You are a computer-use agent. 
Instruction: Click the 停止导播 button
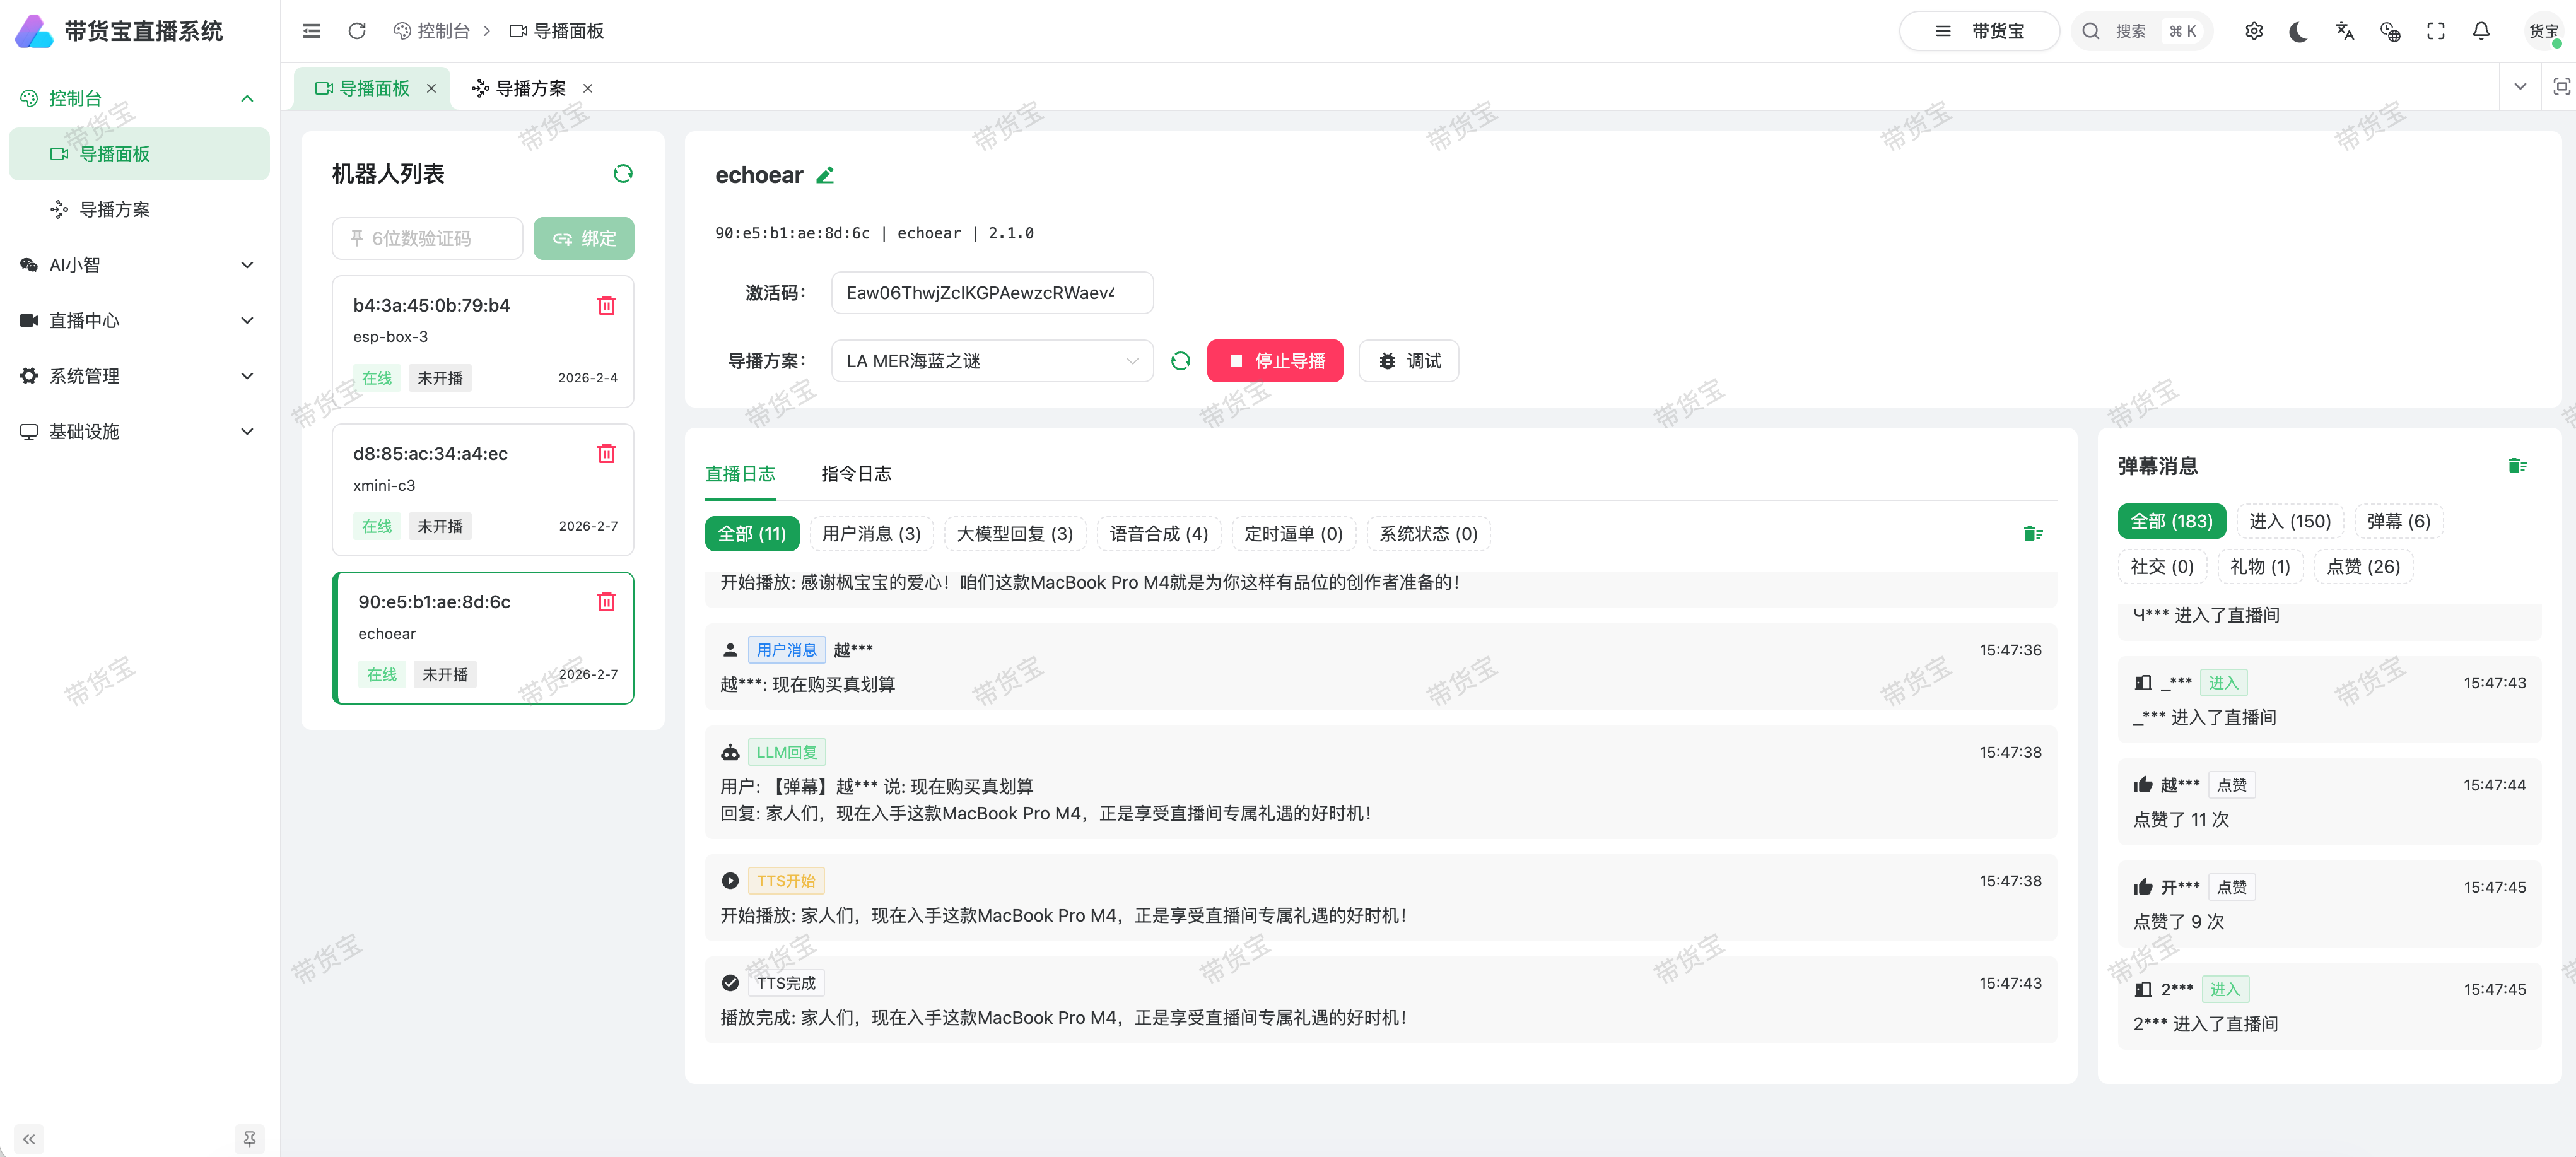pyautogui.click(x=1274, y=361)
